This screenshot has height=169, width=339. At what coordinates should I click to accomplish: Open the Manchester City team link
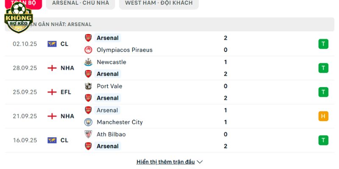click(119, 122)
